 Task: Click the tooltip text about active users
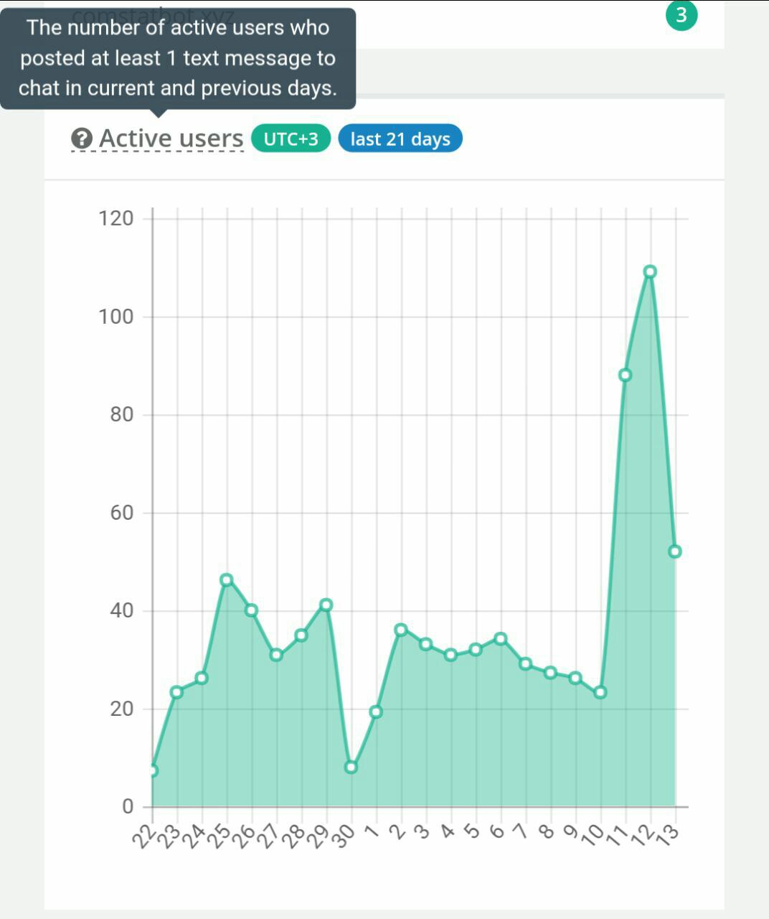178,58
